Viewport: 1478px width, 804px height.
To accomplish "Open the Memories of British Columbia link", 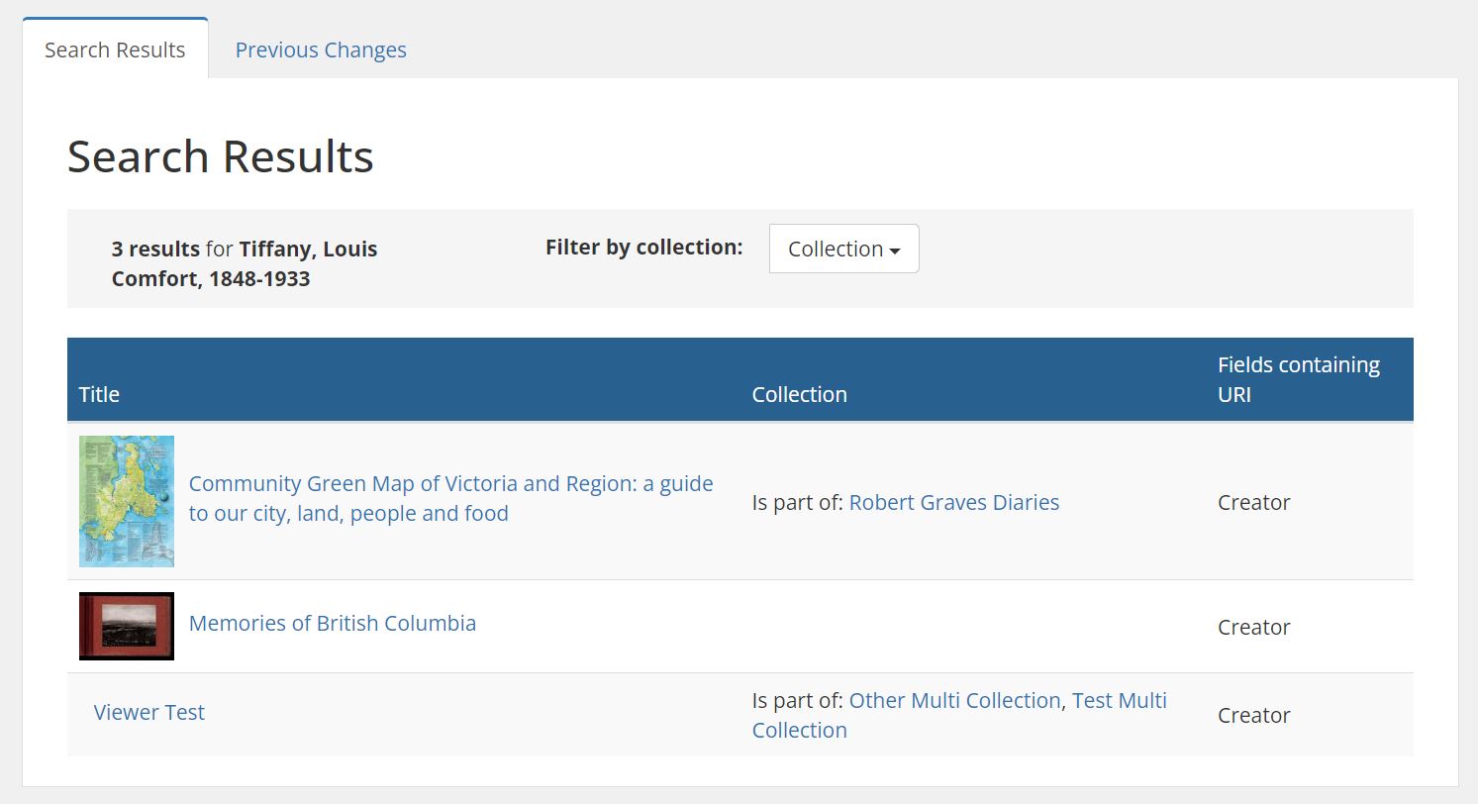I will coord(333,623).
